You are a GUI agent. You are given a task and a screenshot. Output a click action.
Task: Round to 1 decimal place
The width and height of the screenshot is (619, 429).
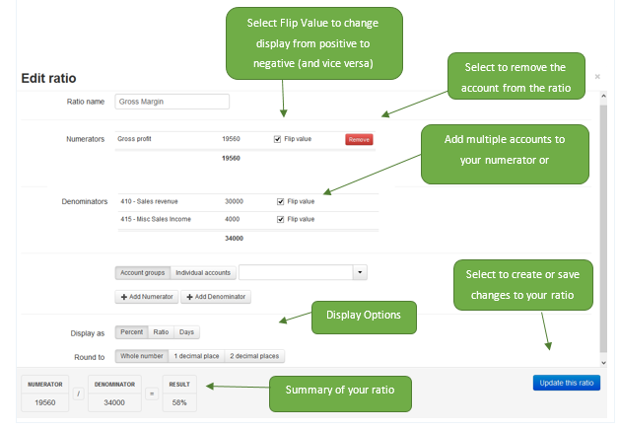(195, 356)
